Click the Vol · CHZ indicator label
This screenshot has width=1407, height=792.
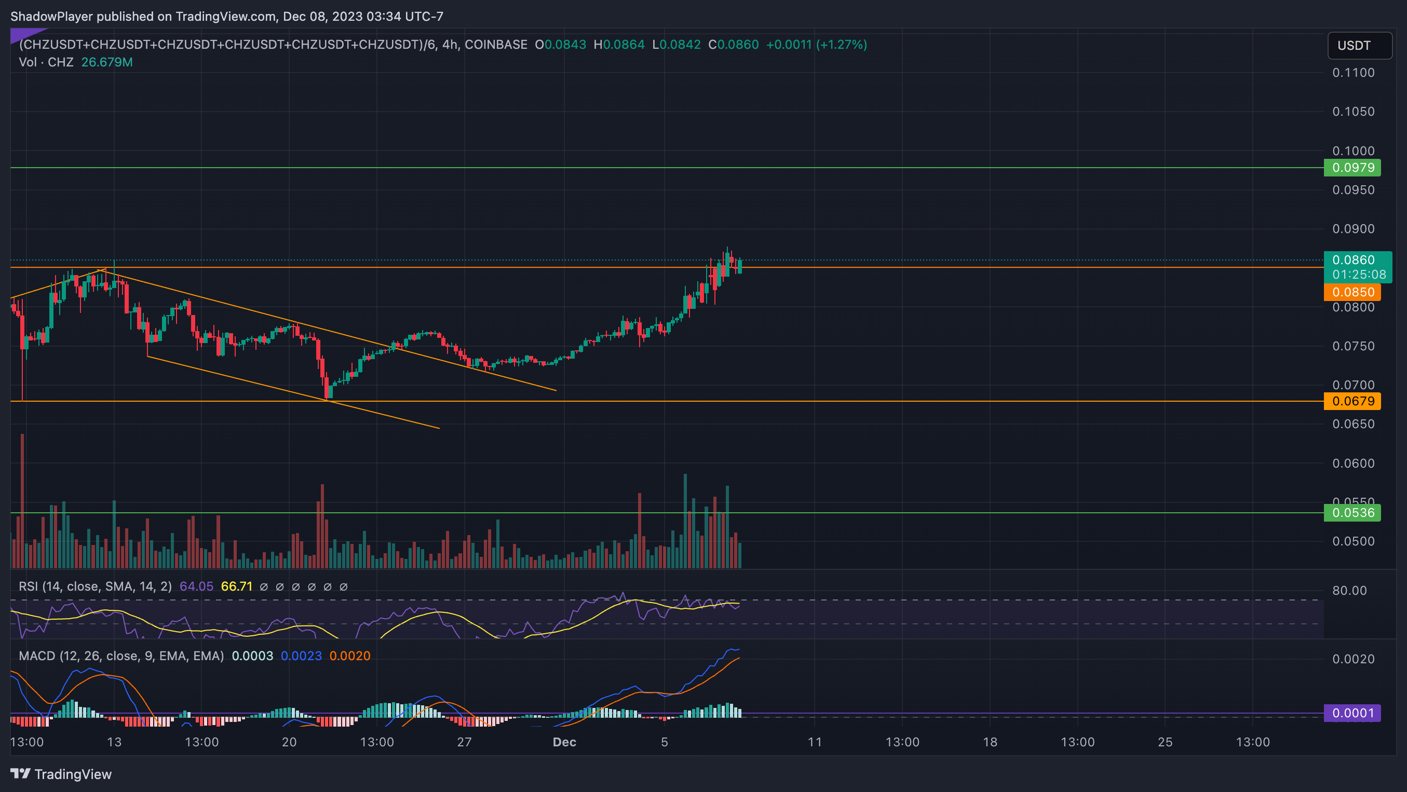(x=46, y=62)
